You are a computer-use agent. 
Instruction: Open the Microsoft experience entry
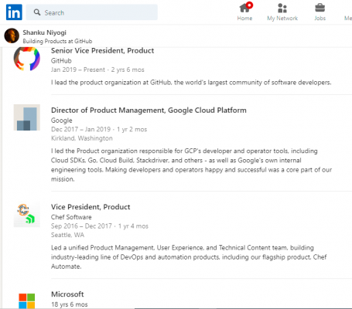coord(67,294)
